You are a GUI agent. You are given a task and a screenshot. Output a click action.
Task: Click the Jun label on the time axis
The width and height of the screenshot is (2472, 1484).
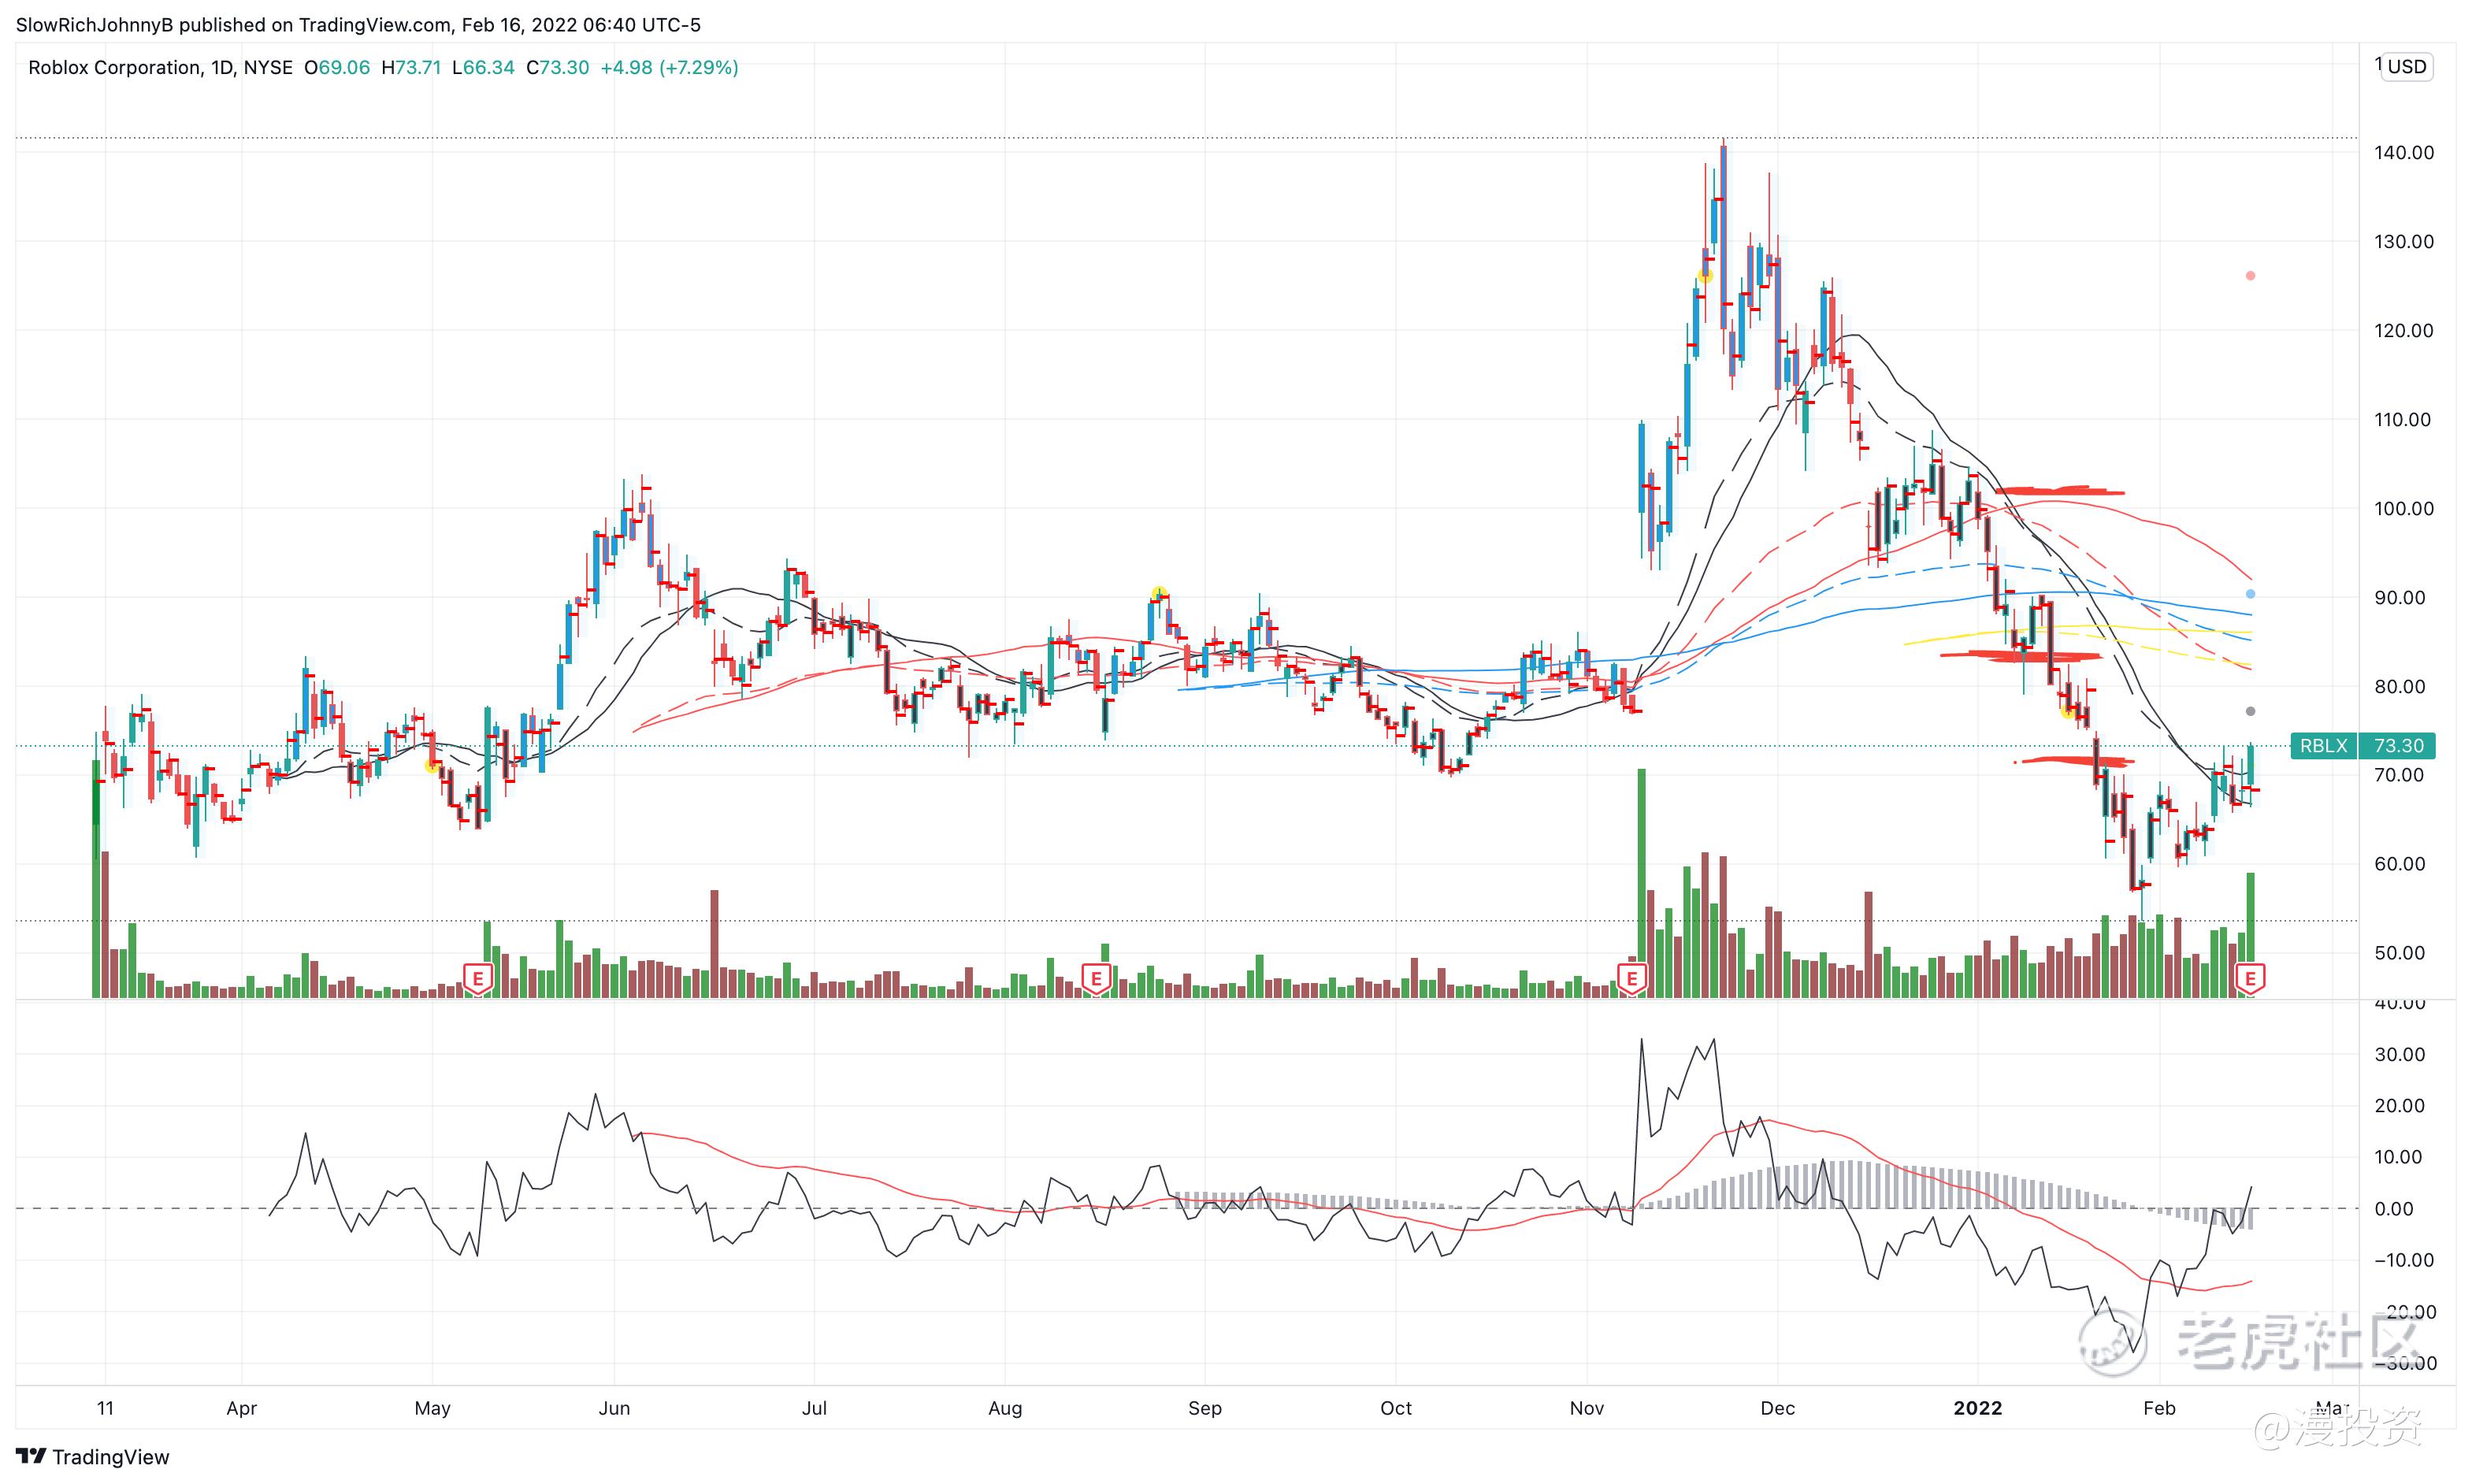tap(614, 1408)
